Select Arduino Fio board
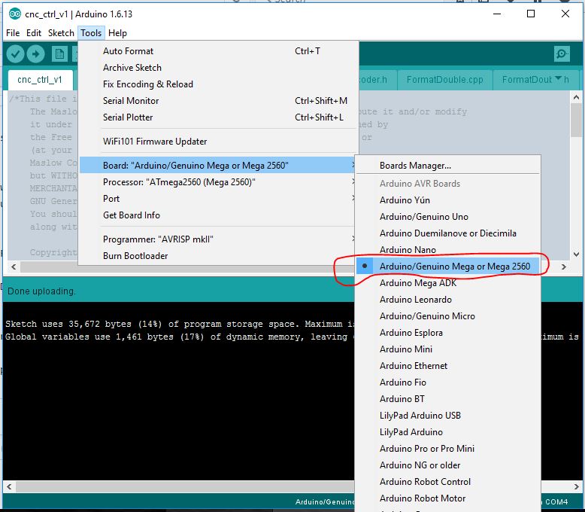 point(447,382)
